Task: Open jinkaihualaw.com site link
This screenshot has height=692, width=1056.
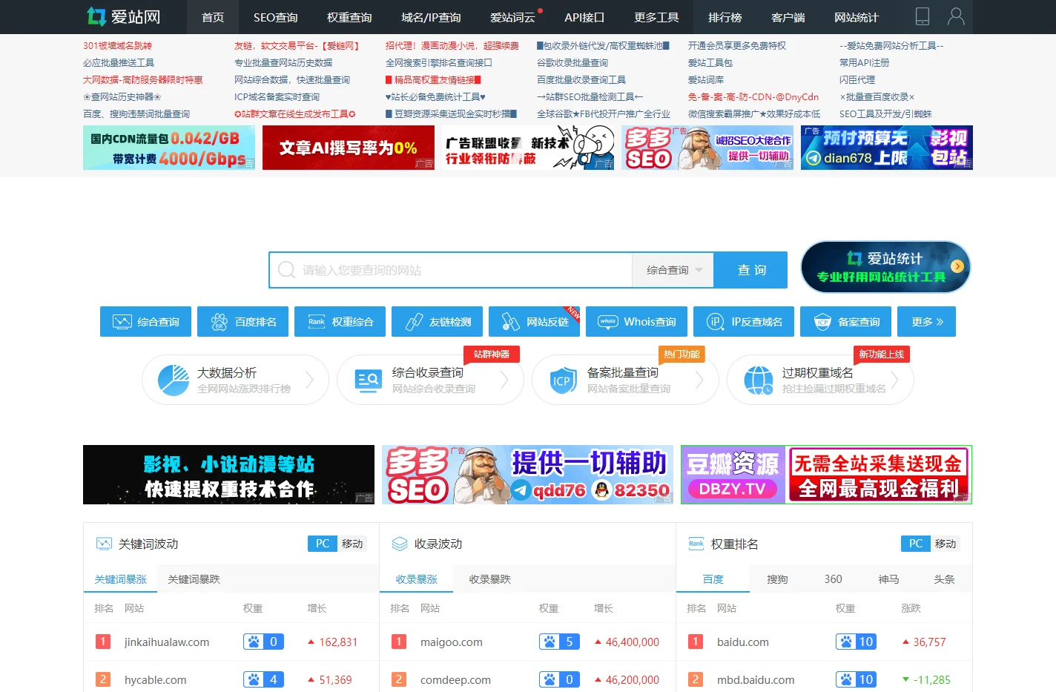Action: [x=167, y=642]
